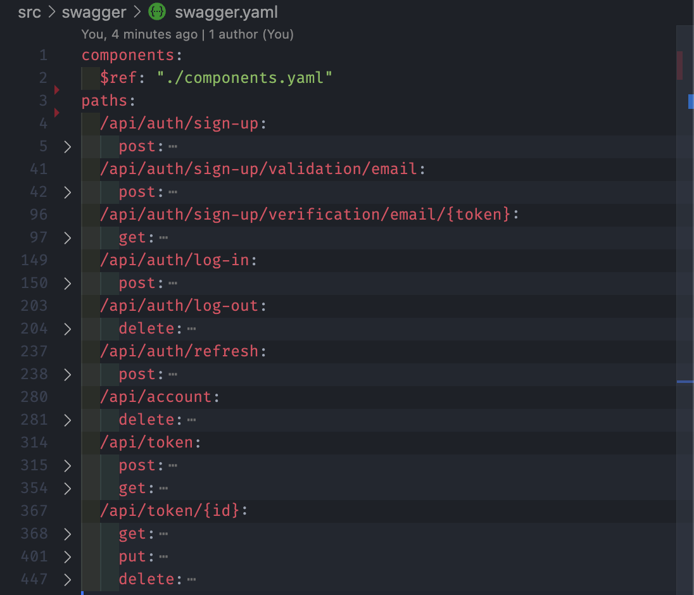Click the /api/auth/sign-up/validation/email path
The width and height of the screenshot is (694, 595).
tap(258, 169)
